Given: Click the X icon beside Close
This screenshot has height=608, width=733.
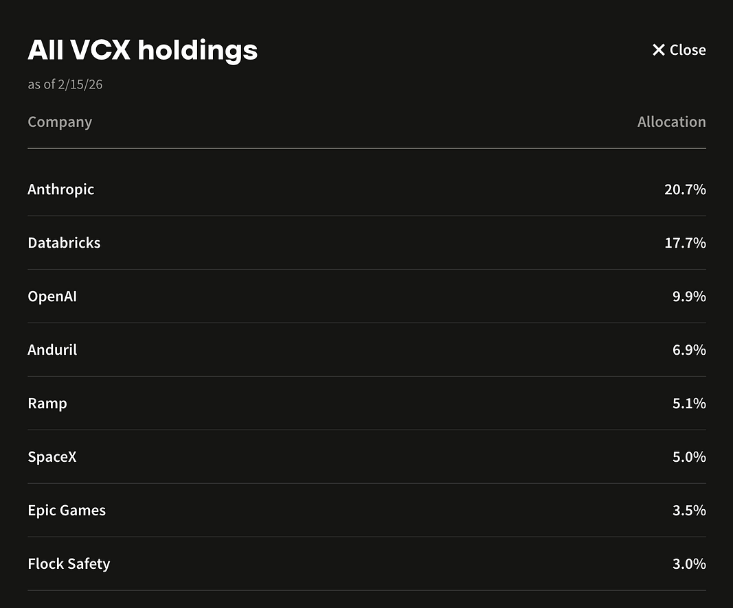Looking at the screenshot, I should (658, 50).
